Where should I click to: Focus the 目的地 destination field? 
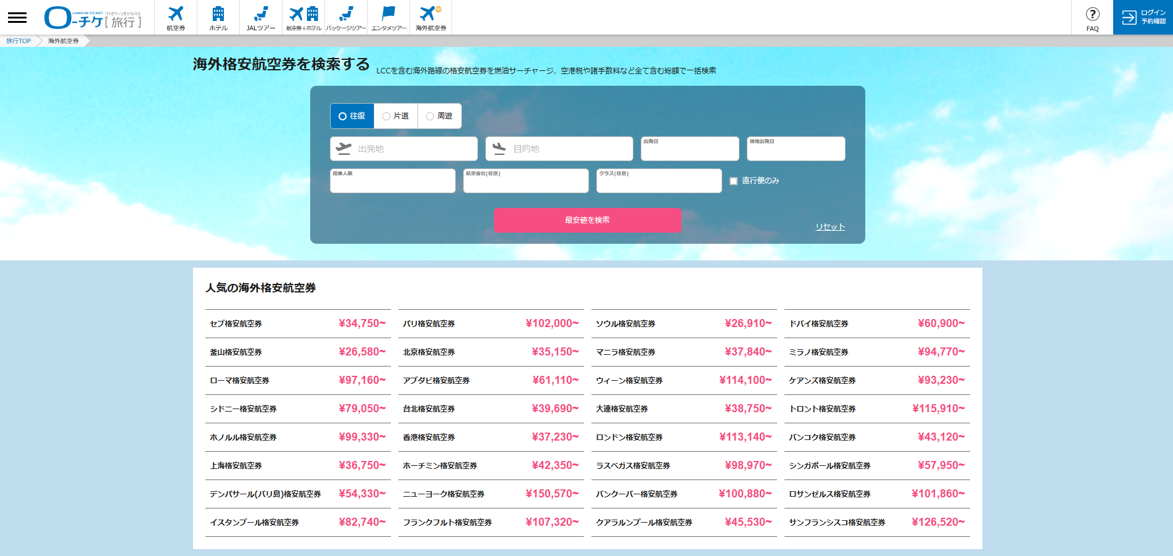click(559, 149)
